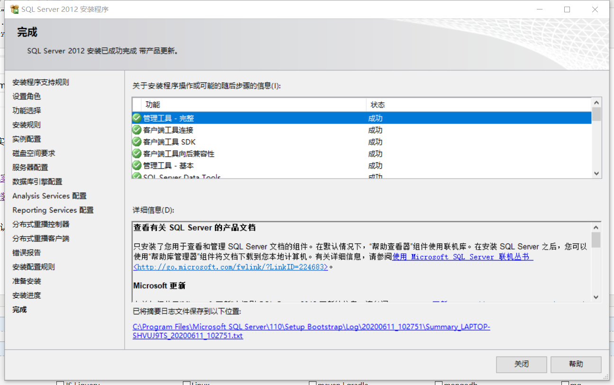The height and width of the screenshot is (385, 614).
Task: Click the 安装规则 step
Action: pyautogui.click(x=27, y=125)
